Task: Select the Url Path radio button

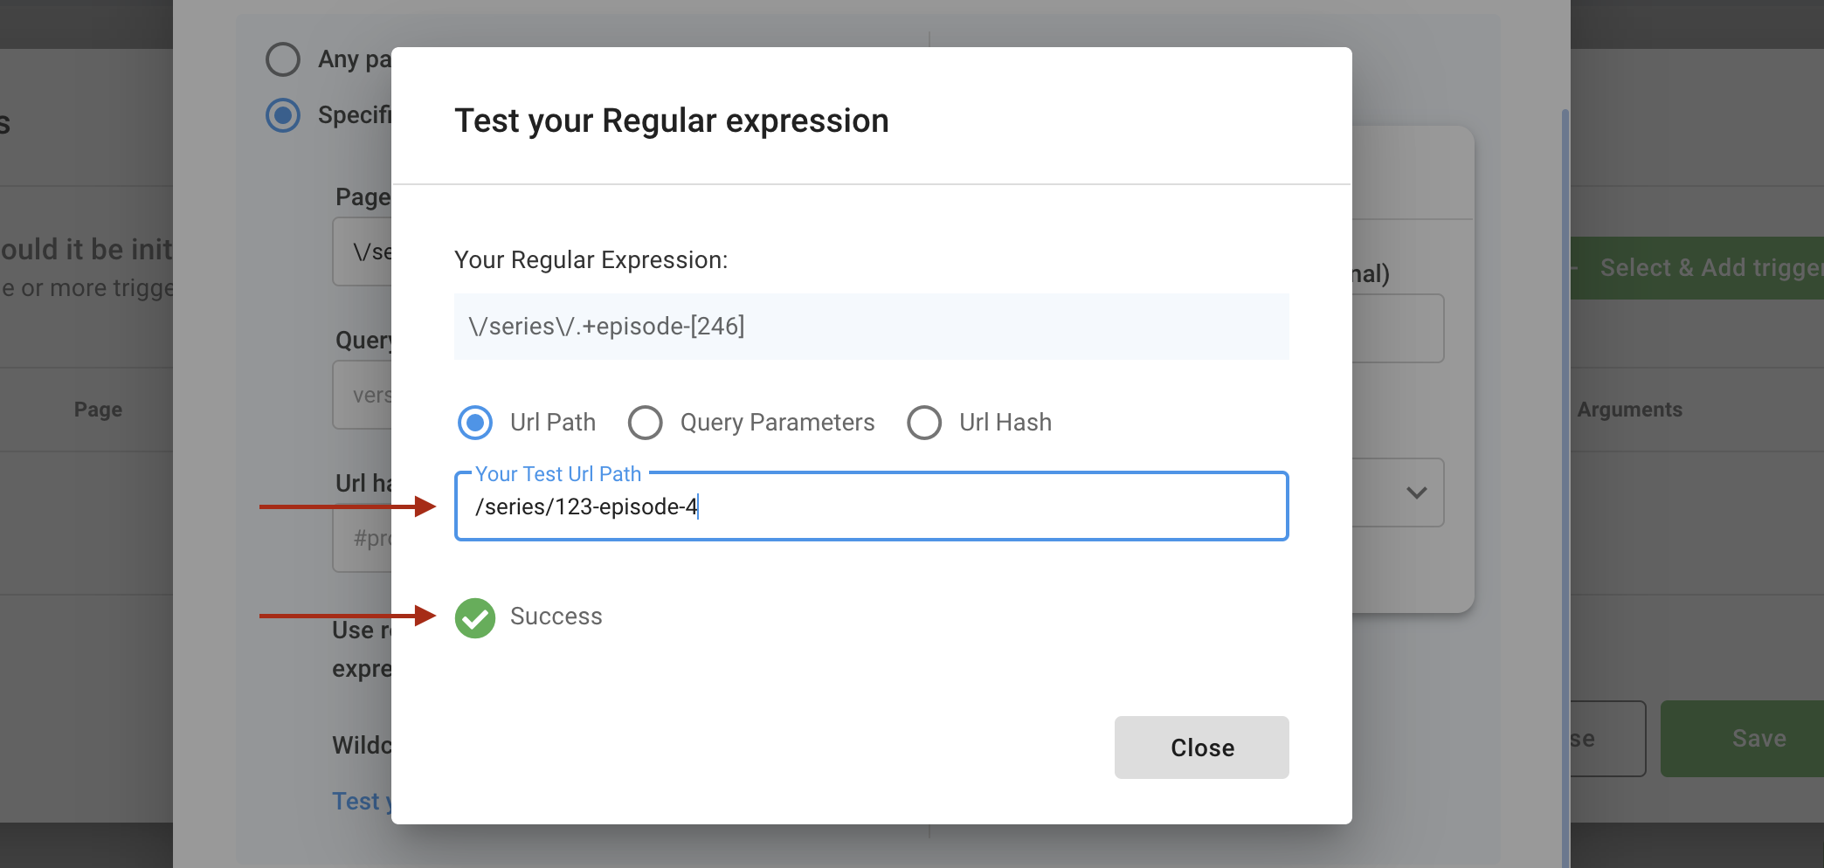Action: point(475,423)
